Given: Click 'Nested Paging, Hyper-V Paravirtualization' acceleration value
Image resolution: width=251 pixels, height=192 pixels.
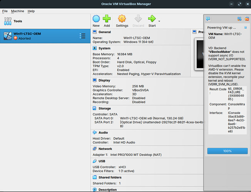Looking at the screenshot, I should [149, 74].
